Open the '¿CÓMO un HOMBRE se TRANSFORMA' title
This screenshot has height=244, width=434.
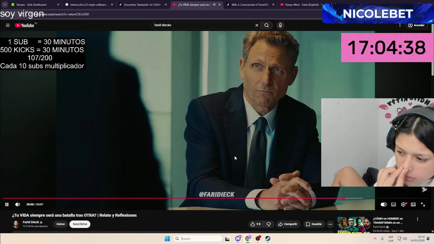(388, 221)
